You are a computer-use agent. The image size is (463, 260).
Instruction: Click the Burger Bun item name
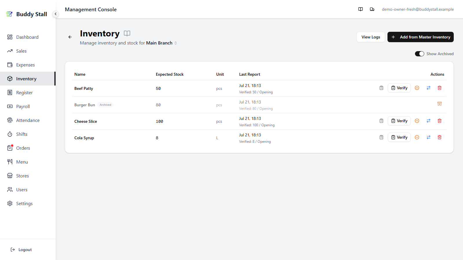coord(84,105)
